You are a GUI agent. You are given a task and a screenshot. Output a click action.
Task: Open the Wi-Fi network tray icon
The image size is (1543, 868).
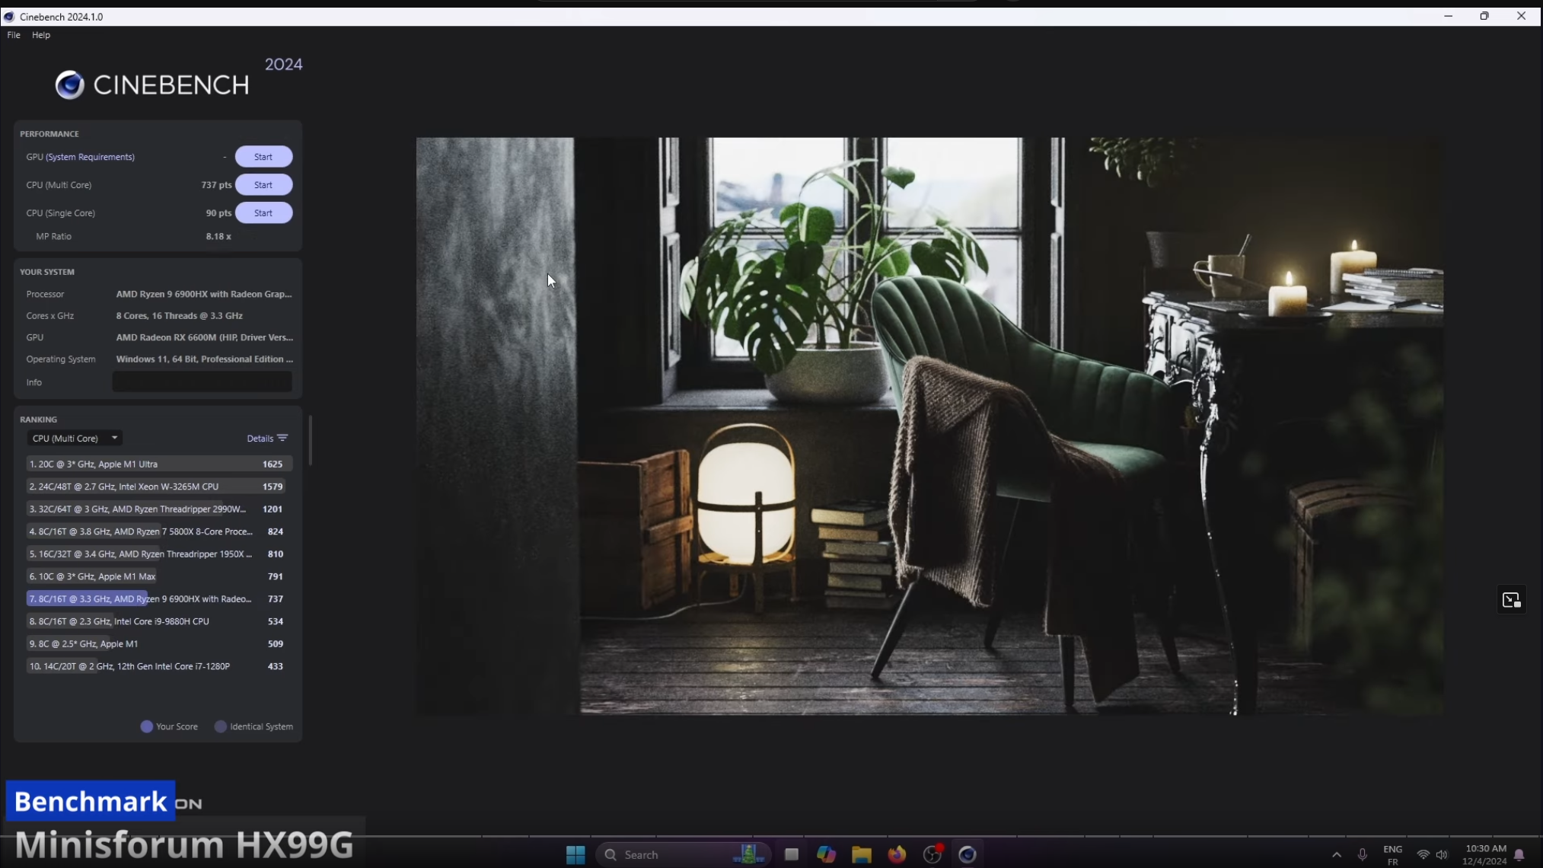[1423, 855]
